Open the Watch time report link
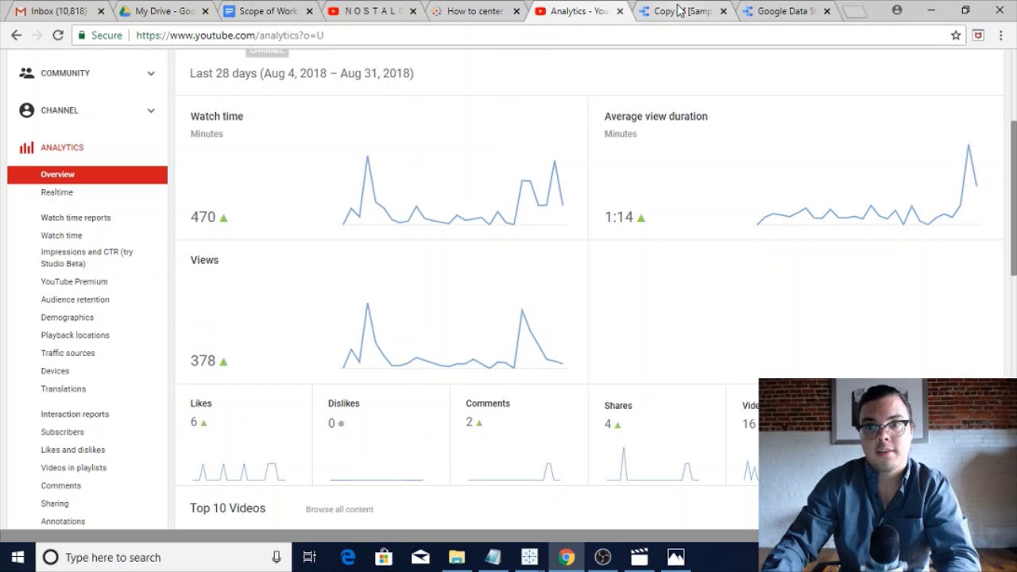 (61, 235)
